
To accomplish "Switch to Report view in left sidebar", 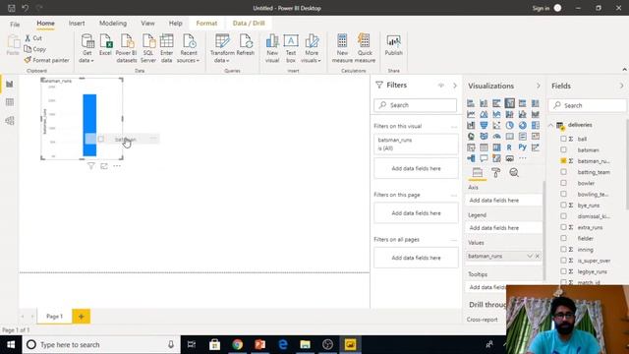I will 10,84.
